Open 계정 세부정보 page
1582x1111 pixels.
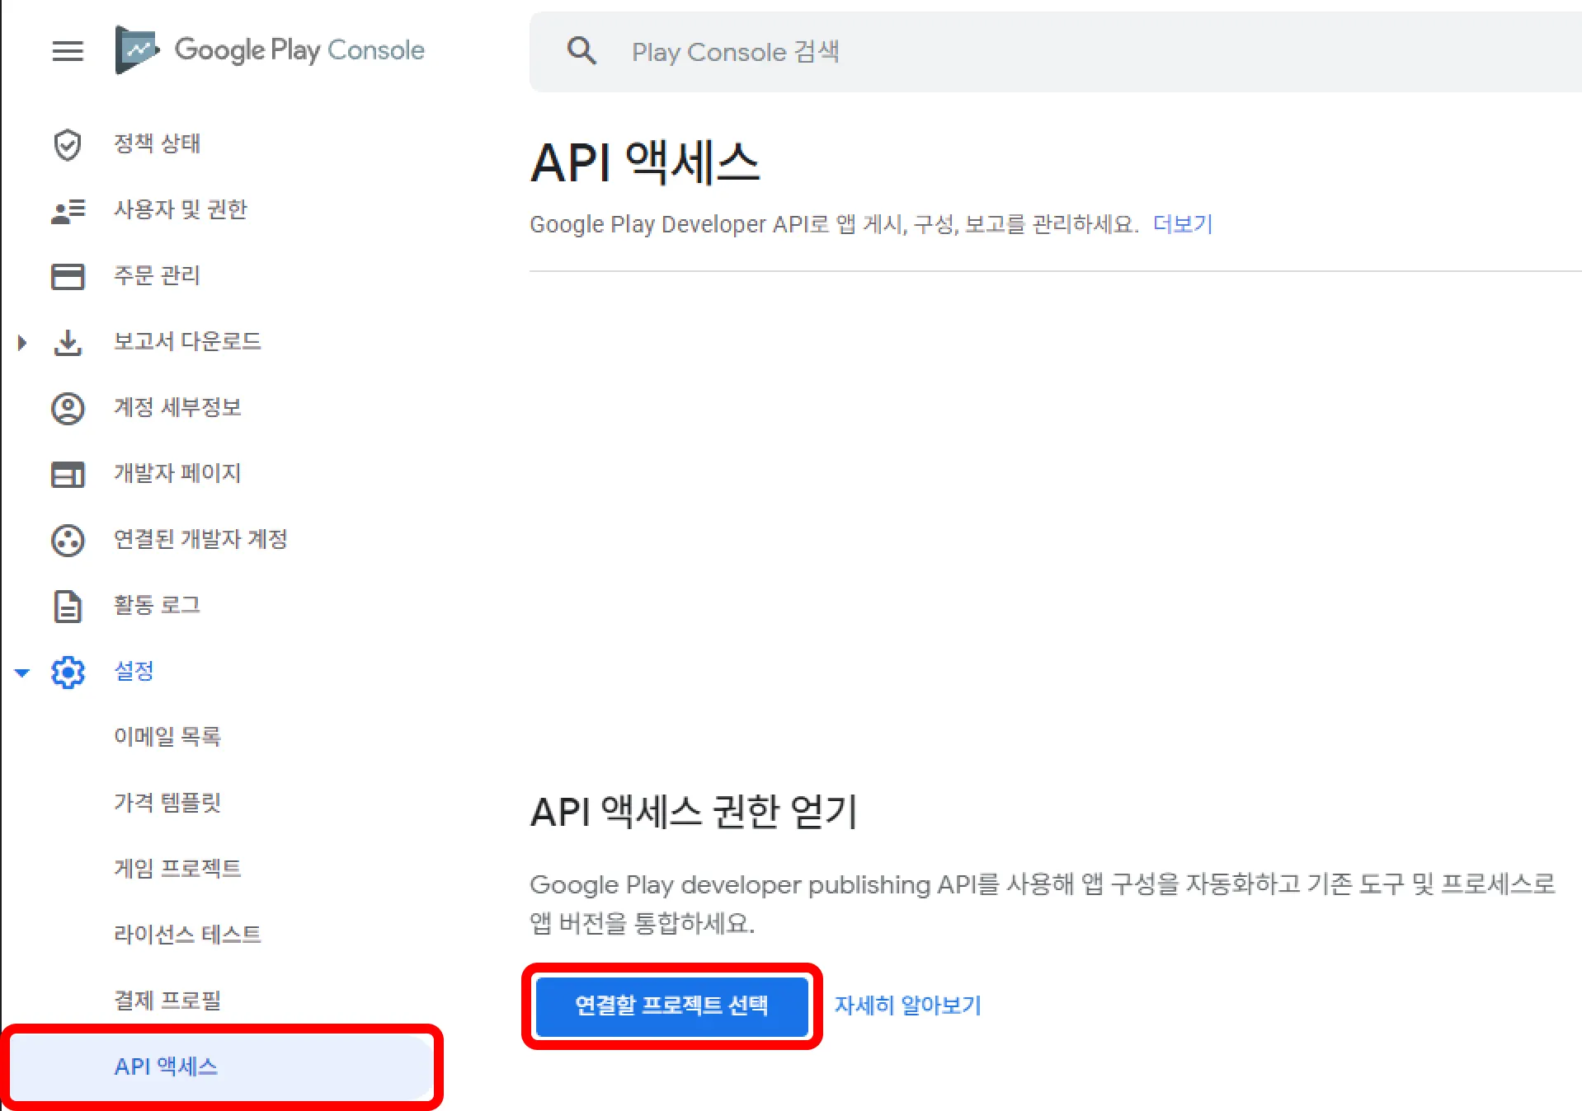coord(177,407)
